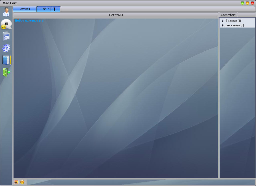
Task: Click the yellow window button
Action: tap(247, 3)
